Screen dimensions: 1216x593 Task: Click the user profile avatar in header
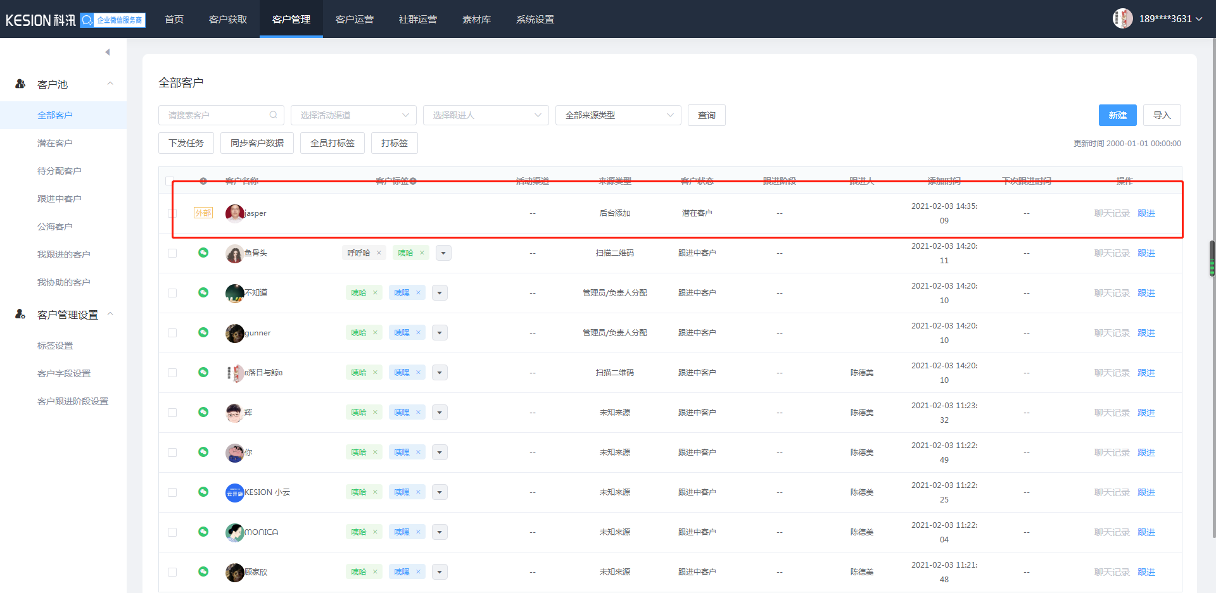point(1122,18)
